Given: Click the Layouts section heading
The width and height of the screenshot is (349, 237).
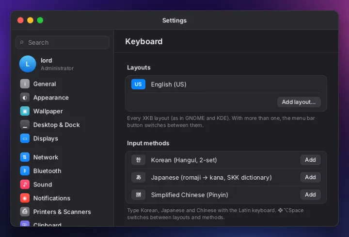Looking at the screenshot, I should 139,68.
